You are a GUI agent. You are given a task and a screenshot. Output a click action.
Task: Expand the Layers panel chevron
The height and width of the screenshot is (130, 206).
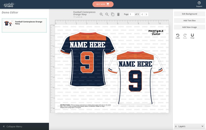point(202,126)
